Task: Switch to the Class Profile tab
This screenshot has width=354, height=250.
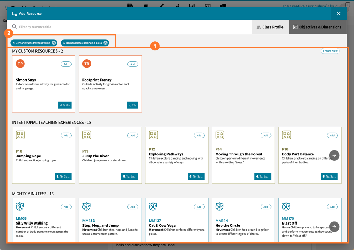Action: (270, 26)
